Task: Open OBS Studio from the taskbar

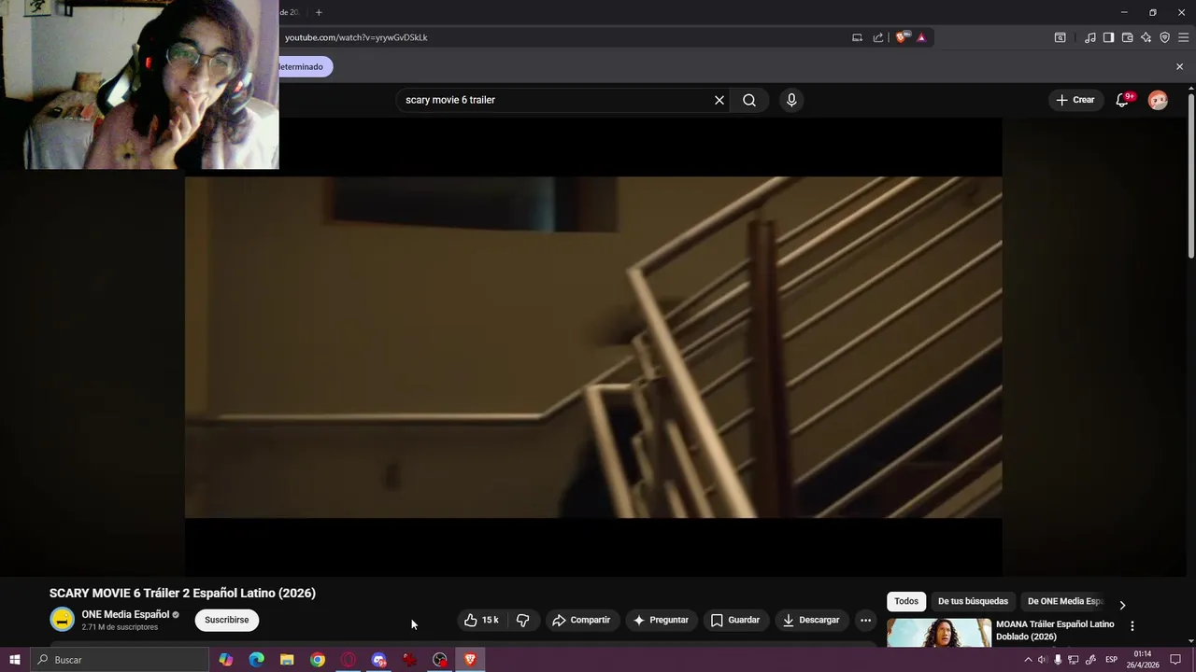Action: click(440, 660)
